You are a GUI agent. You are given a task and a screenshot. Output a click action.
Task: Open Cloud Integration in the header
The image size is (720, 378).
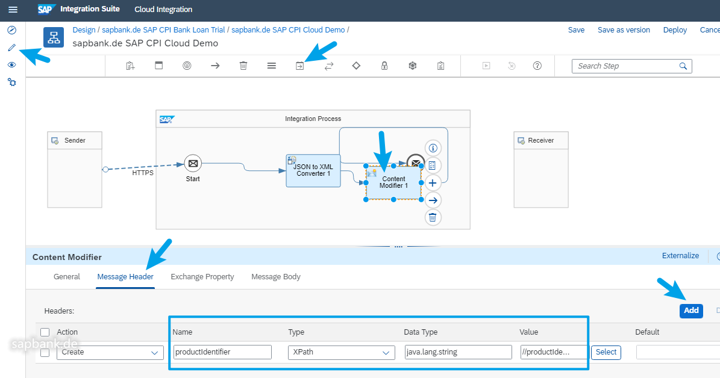point(163,9)
